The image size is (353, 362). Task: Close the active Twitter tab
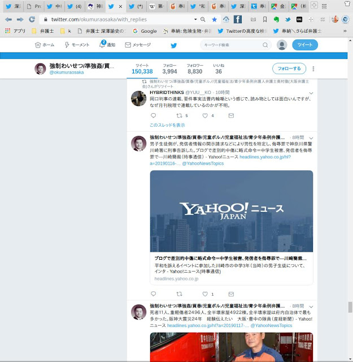coord(120,7)
